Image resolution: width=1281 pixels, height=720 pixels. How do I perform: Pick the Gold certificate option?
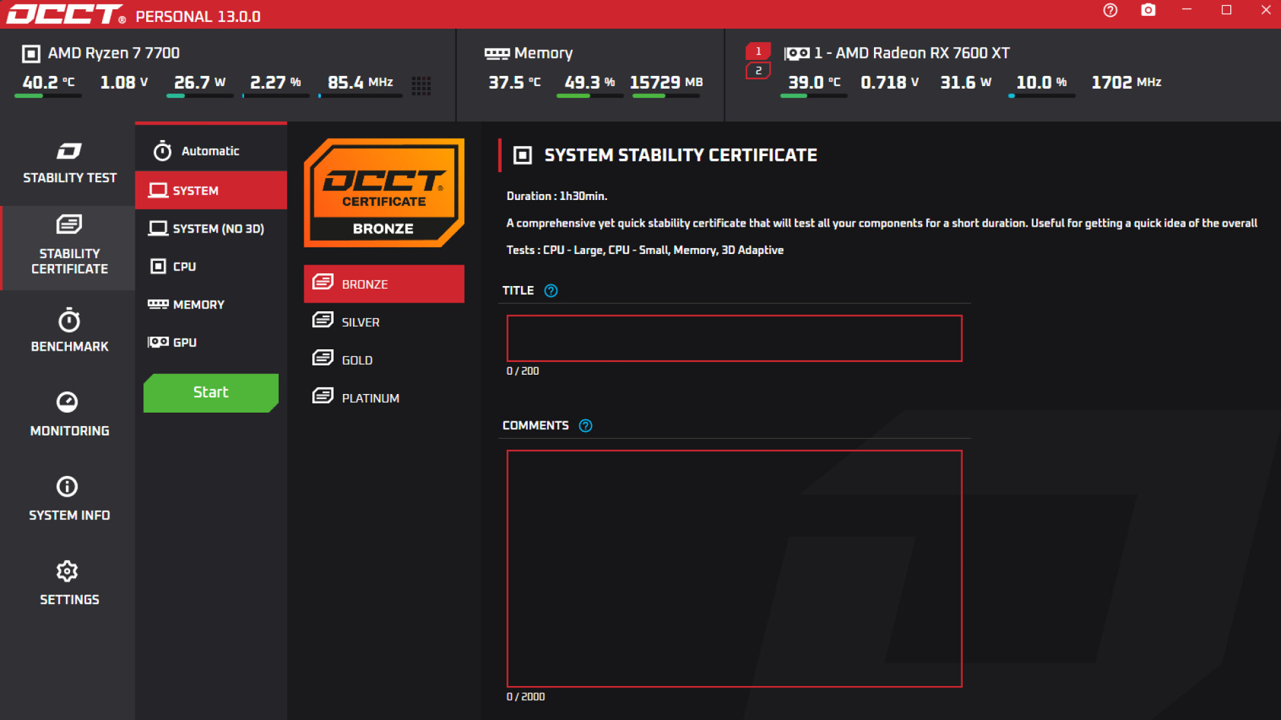(384, 359)
